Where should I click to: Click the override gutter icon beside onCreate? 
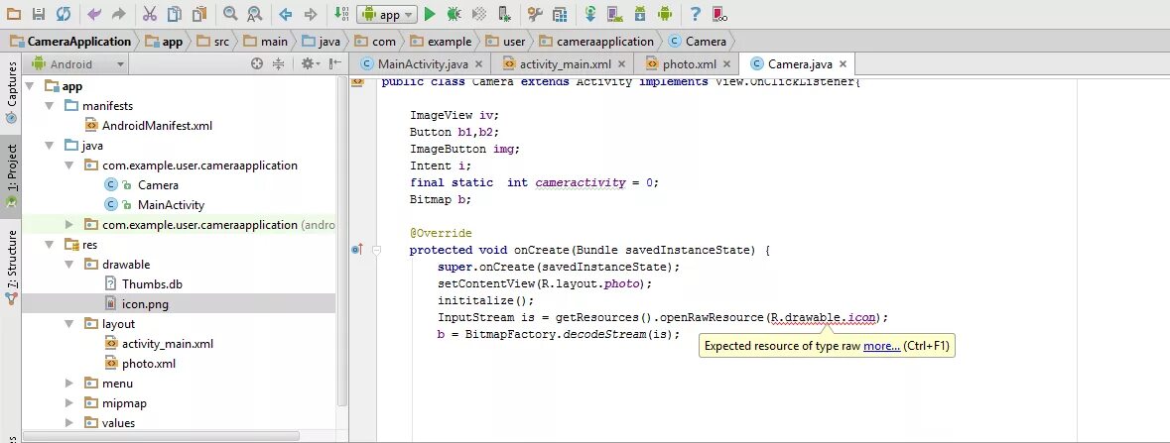pyautogui.click(x=356, y=250)
